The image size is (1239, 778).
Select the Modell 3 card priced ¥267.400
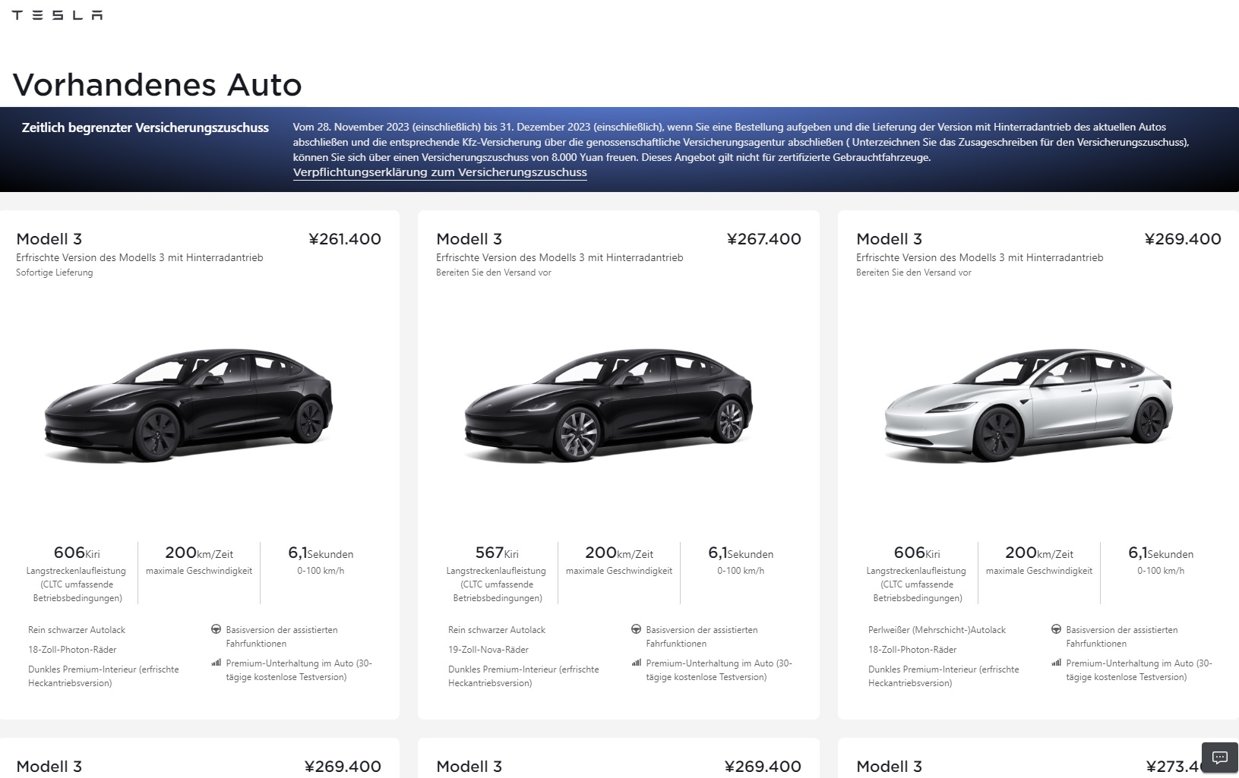[619, 463]
